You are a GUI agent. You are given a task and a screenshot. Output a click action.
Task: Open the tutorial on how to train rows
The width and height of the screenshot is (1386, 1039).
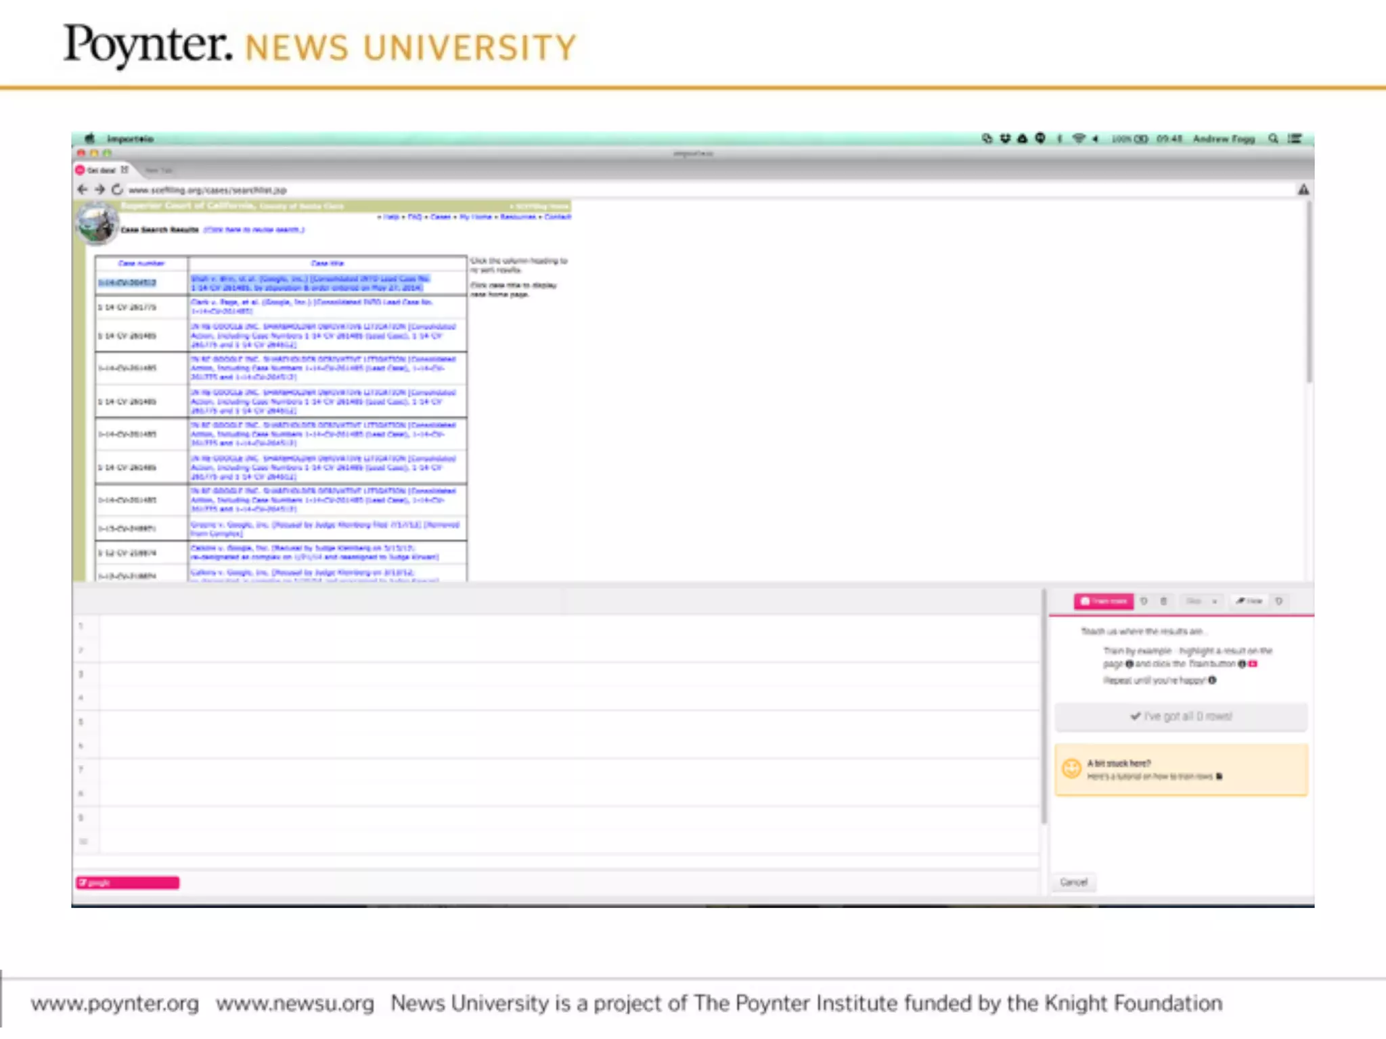pos(1150,777)
